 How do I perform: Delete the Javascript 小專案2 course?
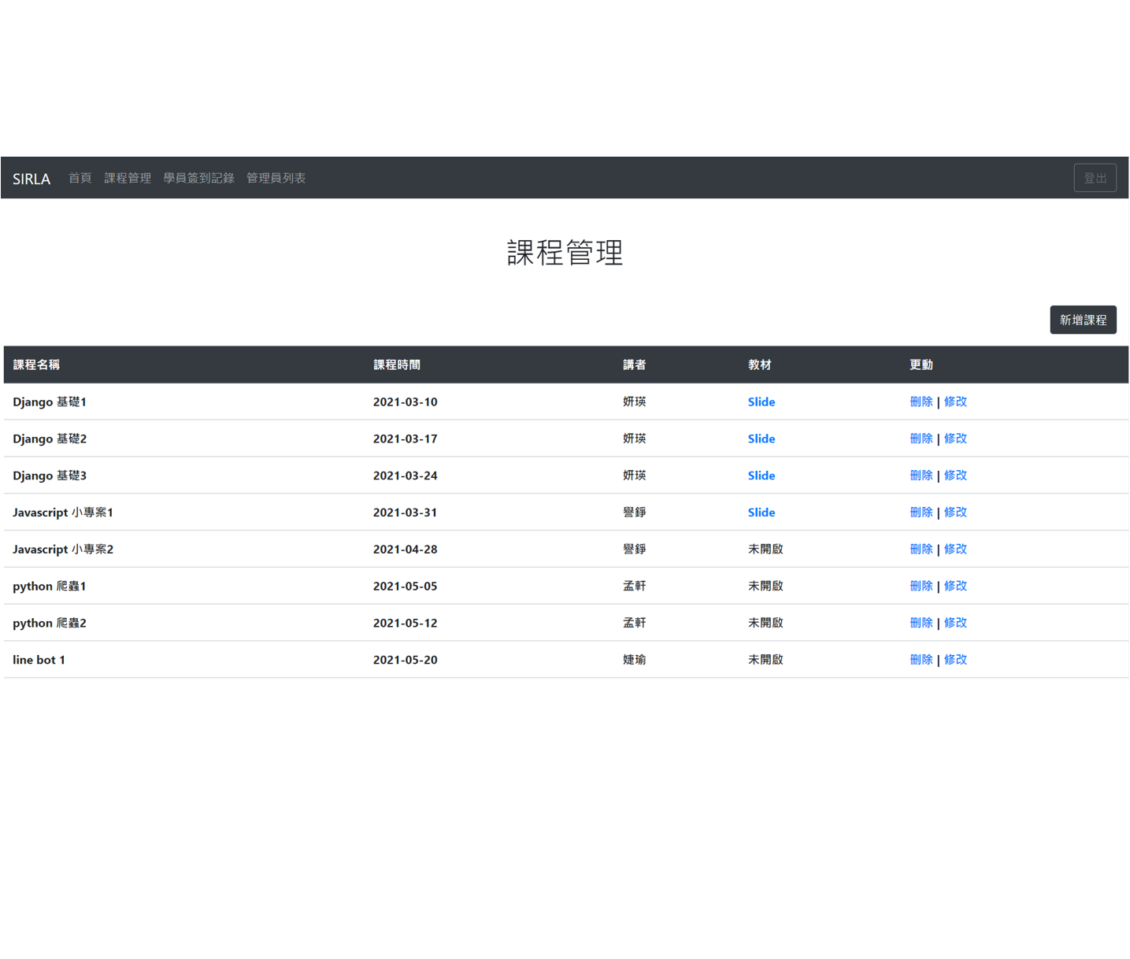pos(921,549)
